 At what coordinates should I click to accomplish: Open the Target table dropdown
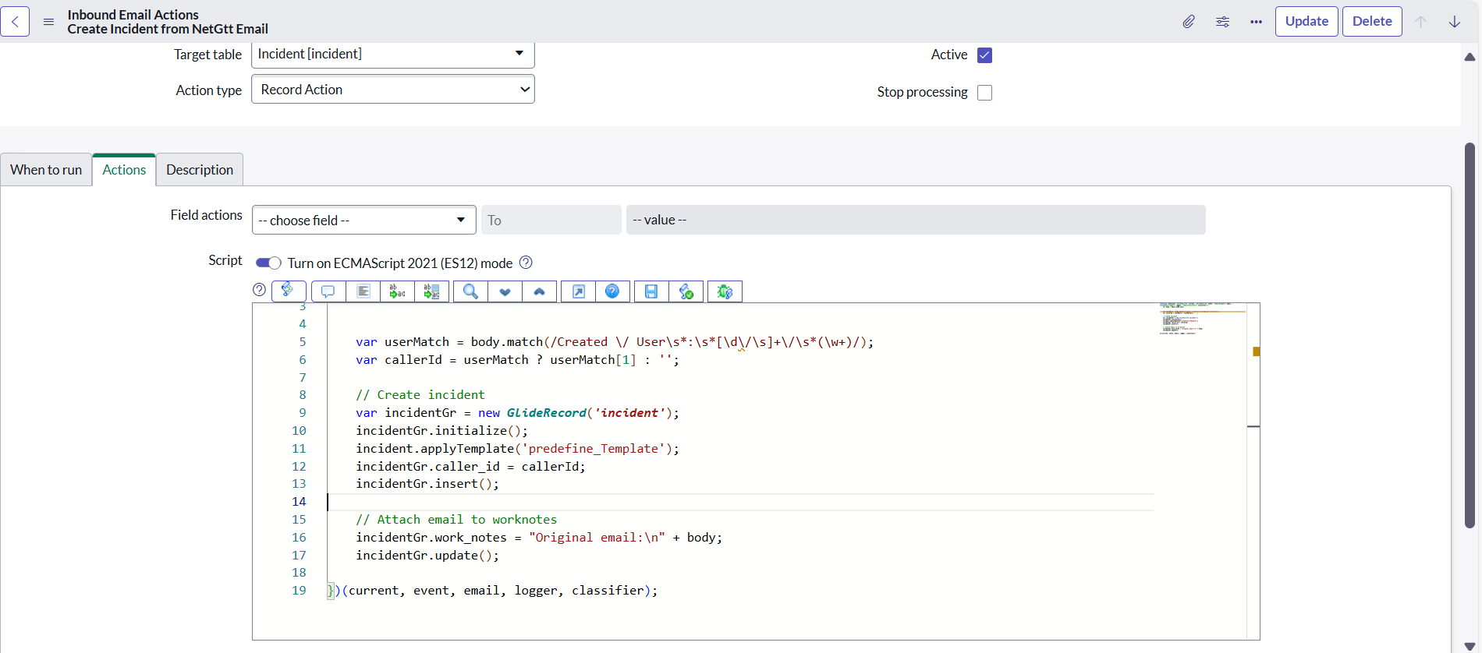pyautogui.click(x=392, y=55)
